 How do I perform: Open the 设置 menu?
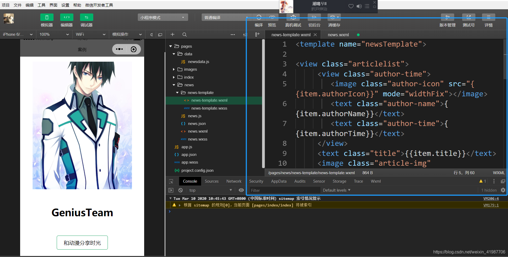(x=65, y=5)
